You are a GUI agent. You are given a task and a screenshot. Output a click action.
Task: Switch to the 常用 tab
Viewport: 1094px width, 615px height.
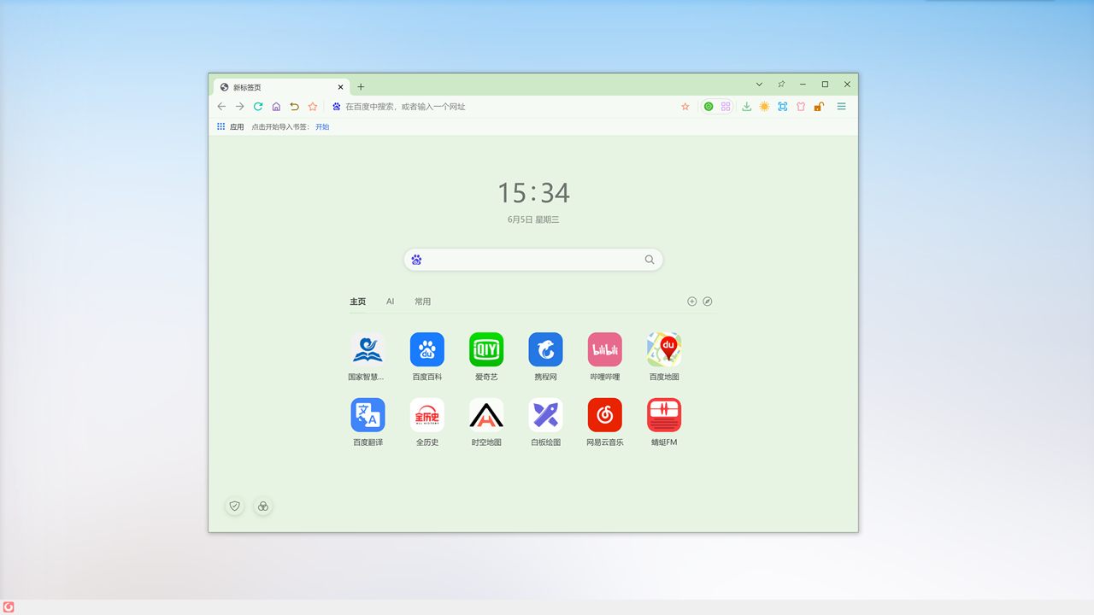click(421, 301)
